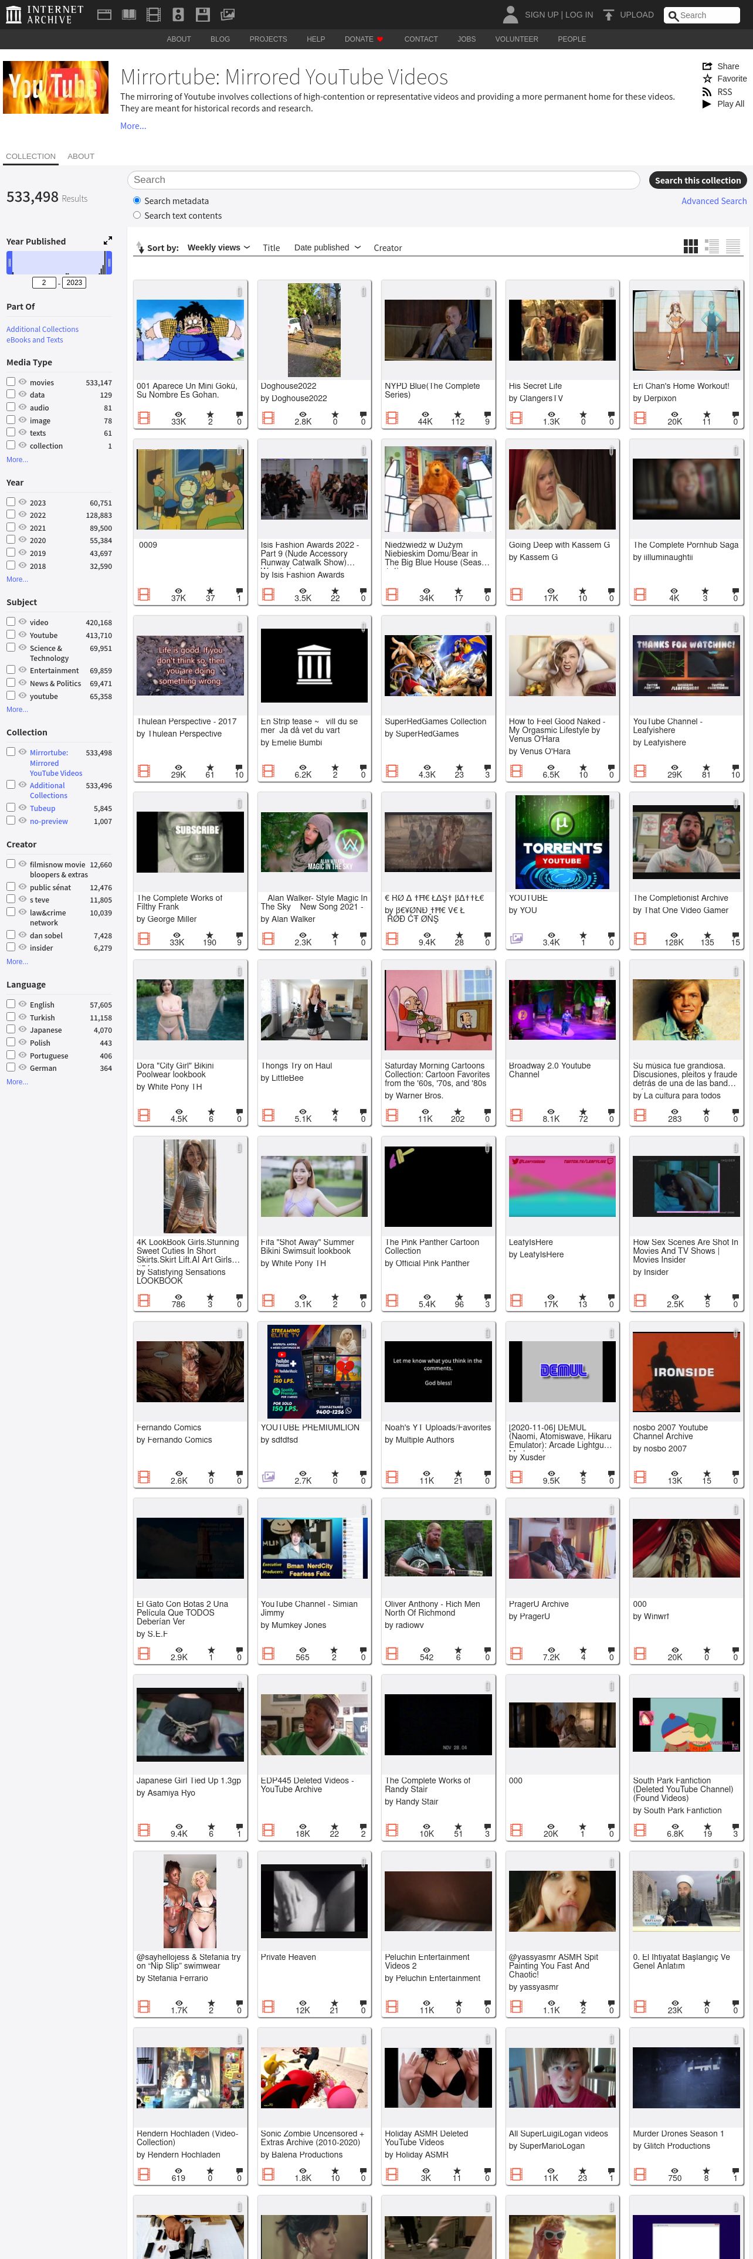Open the Images icon in top bar
753x2259 pixels.
(227, 14)
